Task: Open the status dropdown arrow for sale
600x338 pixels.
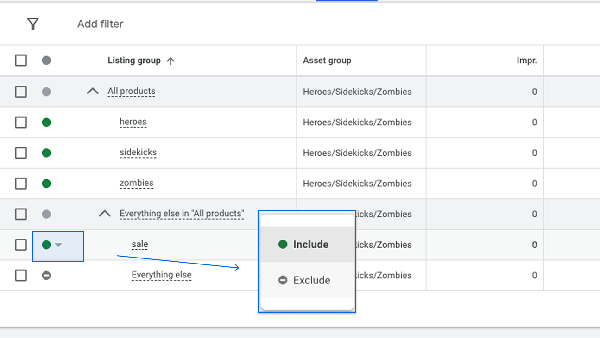Action: coord(58,245)
